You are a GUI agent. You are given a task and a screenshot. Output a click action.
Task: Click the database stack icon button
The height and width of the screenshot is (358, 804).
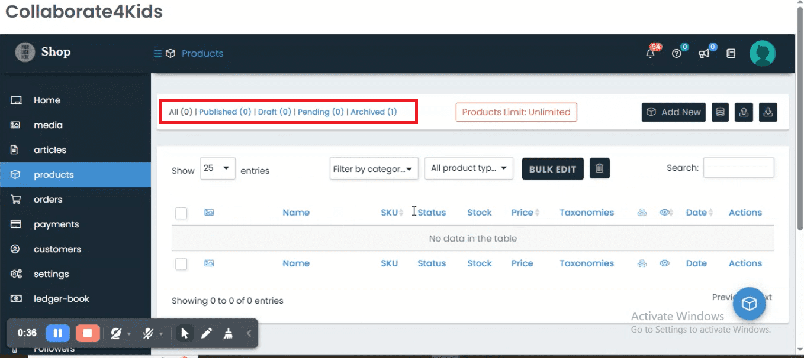point(720,112)
